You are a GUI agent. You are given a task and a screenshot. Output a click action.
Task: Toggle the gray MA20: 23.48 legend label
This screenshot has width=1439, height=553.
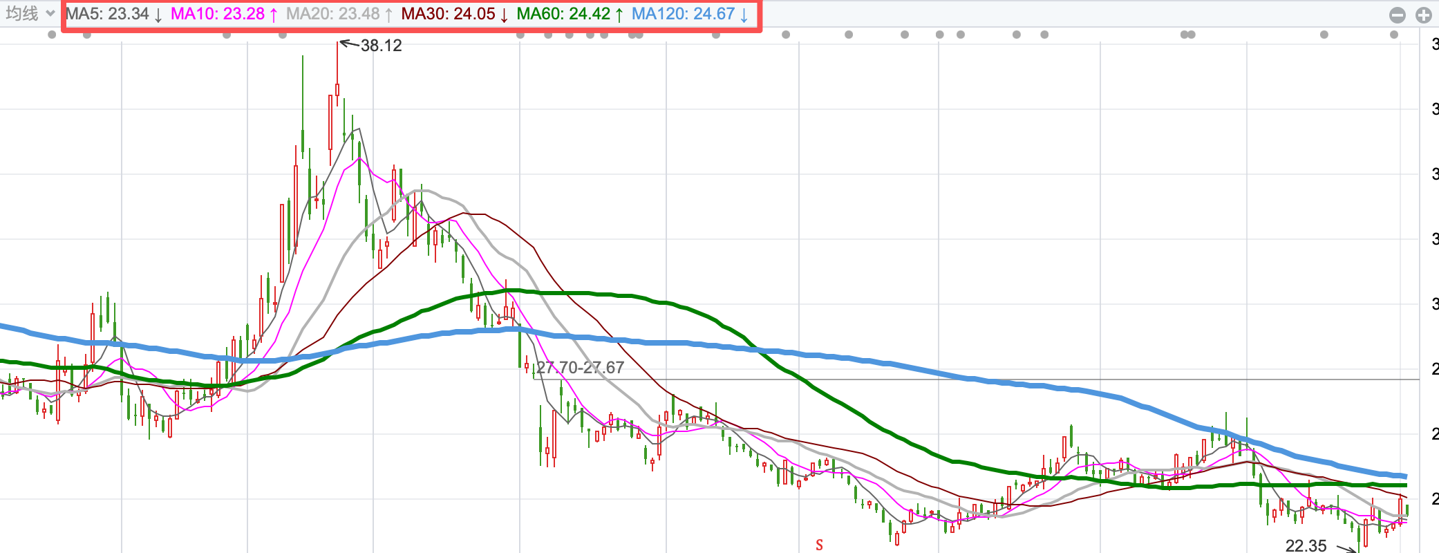click(x=332, y=15)
